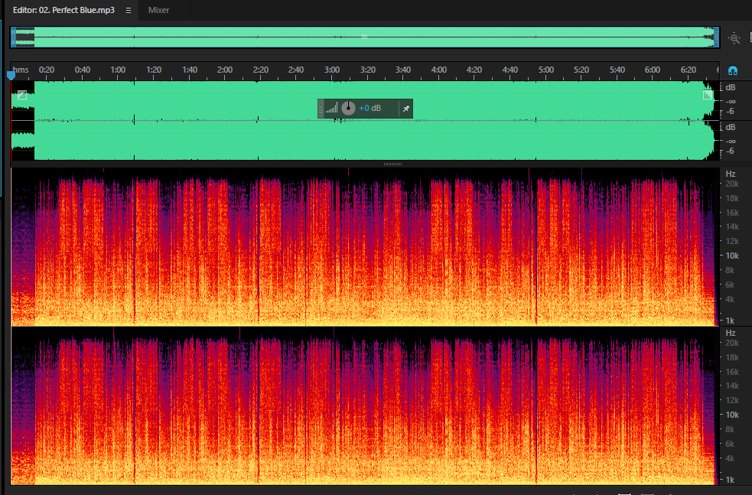Pin the volume HUD with the pin icon

[x=405, y=109]
